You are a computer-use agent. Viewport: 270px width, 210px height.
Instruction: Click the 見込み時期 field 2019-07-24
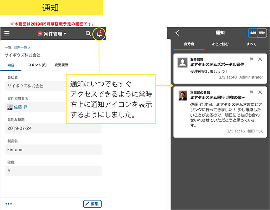(x=53, y=128)
